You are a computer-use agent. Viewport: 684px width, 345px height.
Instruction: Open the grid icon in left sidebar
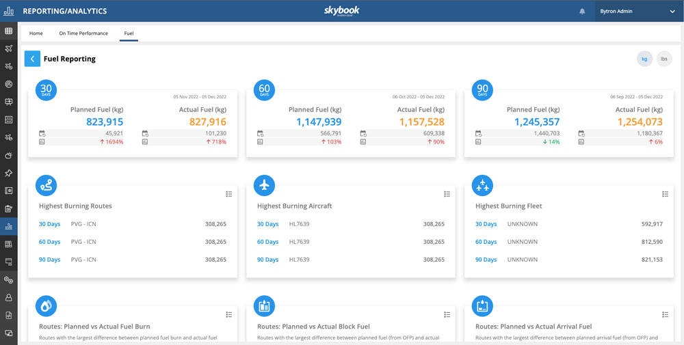(9, 31)
